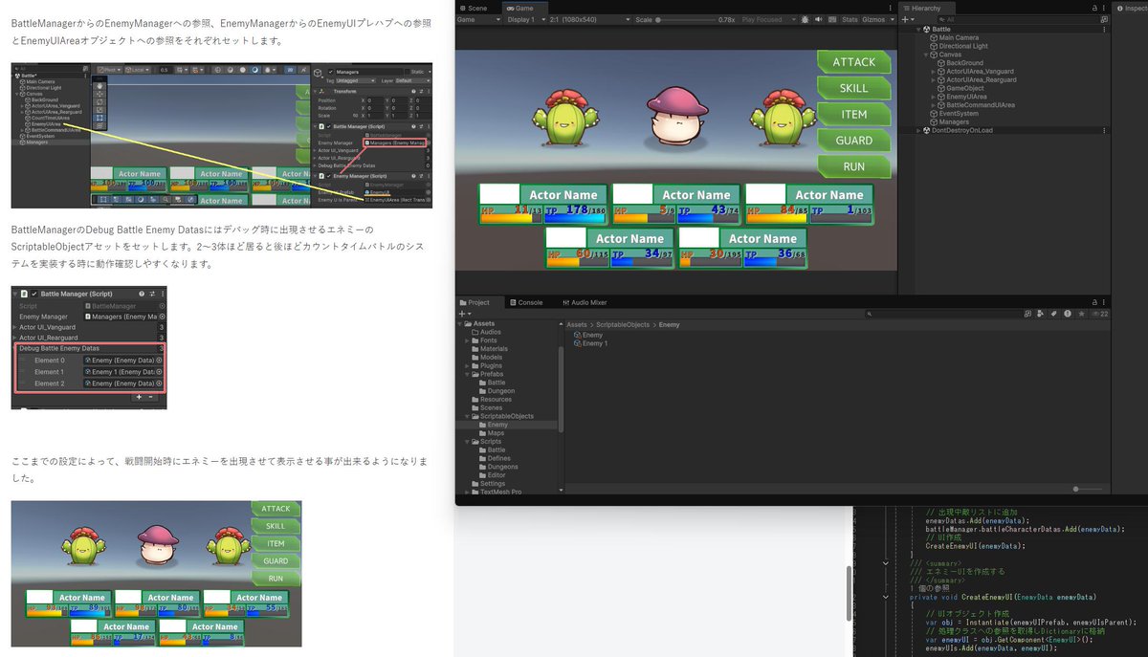Collapse the Scripts folder in Project

coord(469,442)
